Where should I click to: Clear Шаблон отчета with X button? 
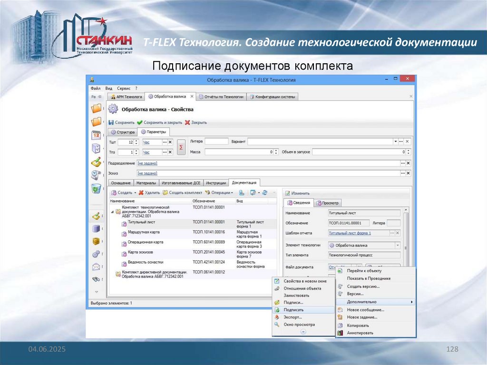pyautogui.click(x=398, y=233)
